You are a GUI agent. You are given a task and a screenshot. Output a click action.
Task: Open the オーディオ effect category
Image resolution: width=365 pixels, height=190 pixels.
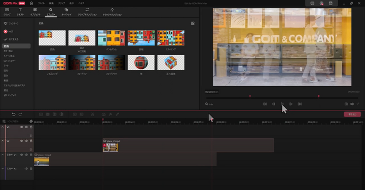point(10,95)
